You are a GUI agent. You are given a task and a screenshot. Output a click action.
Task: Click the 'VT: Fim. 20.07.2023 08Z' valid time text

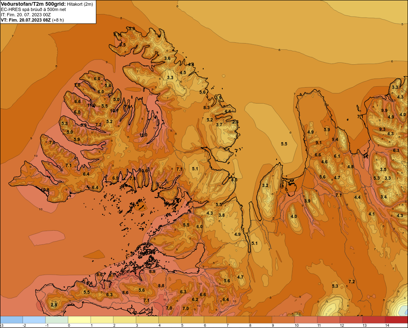pyautogui.click(x=26, y=20)
